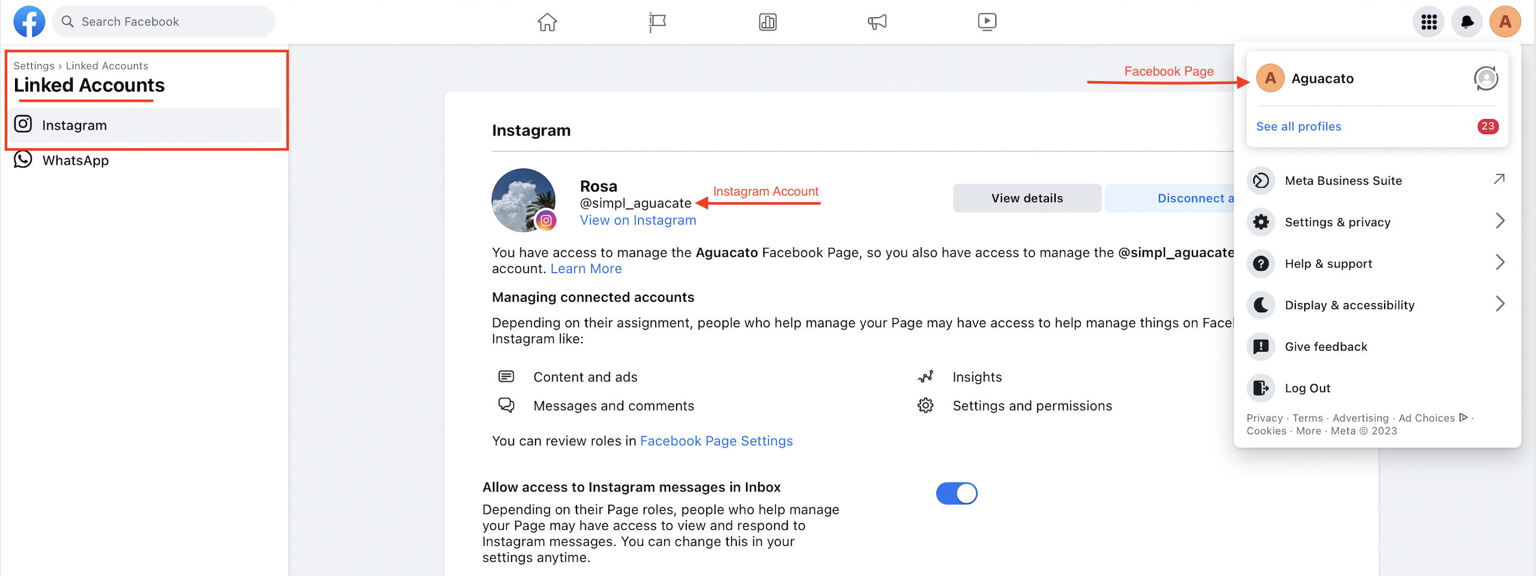Toggle Allow access to Instagram messages switch
The width and height of the screenshot is (1536, 576).
[x=957, y=493]
